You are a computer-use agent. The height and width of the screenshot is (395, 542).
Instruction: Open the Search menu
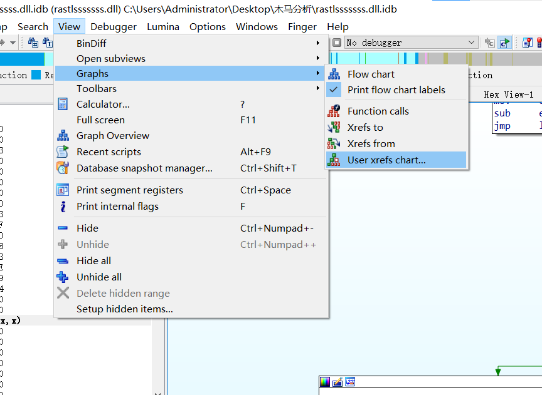pyautogui.click(x=33, y=26)
